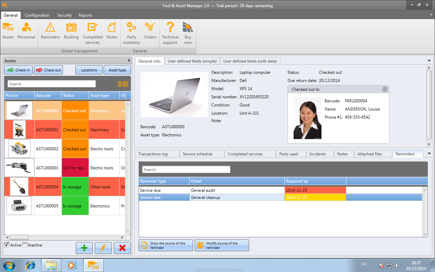
Task: Click Show the source of this reminder
Action: [166, 245]
